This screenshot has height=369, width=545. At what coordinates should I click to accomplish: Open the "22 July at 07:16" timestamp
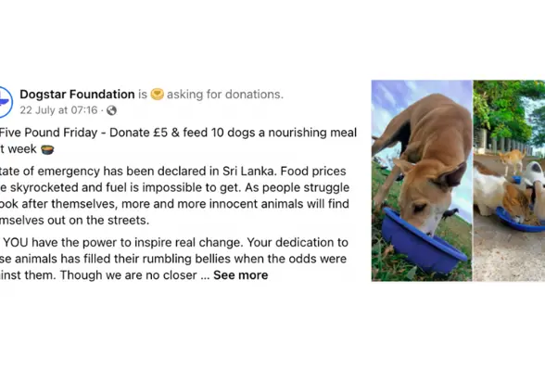pos(58,110)
